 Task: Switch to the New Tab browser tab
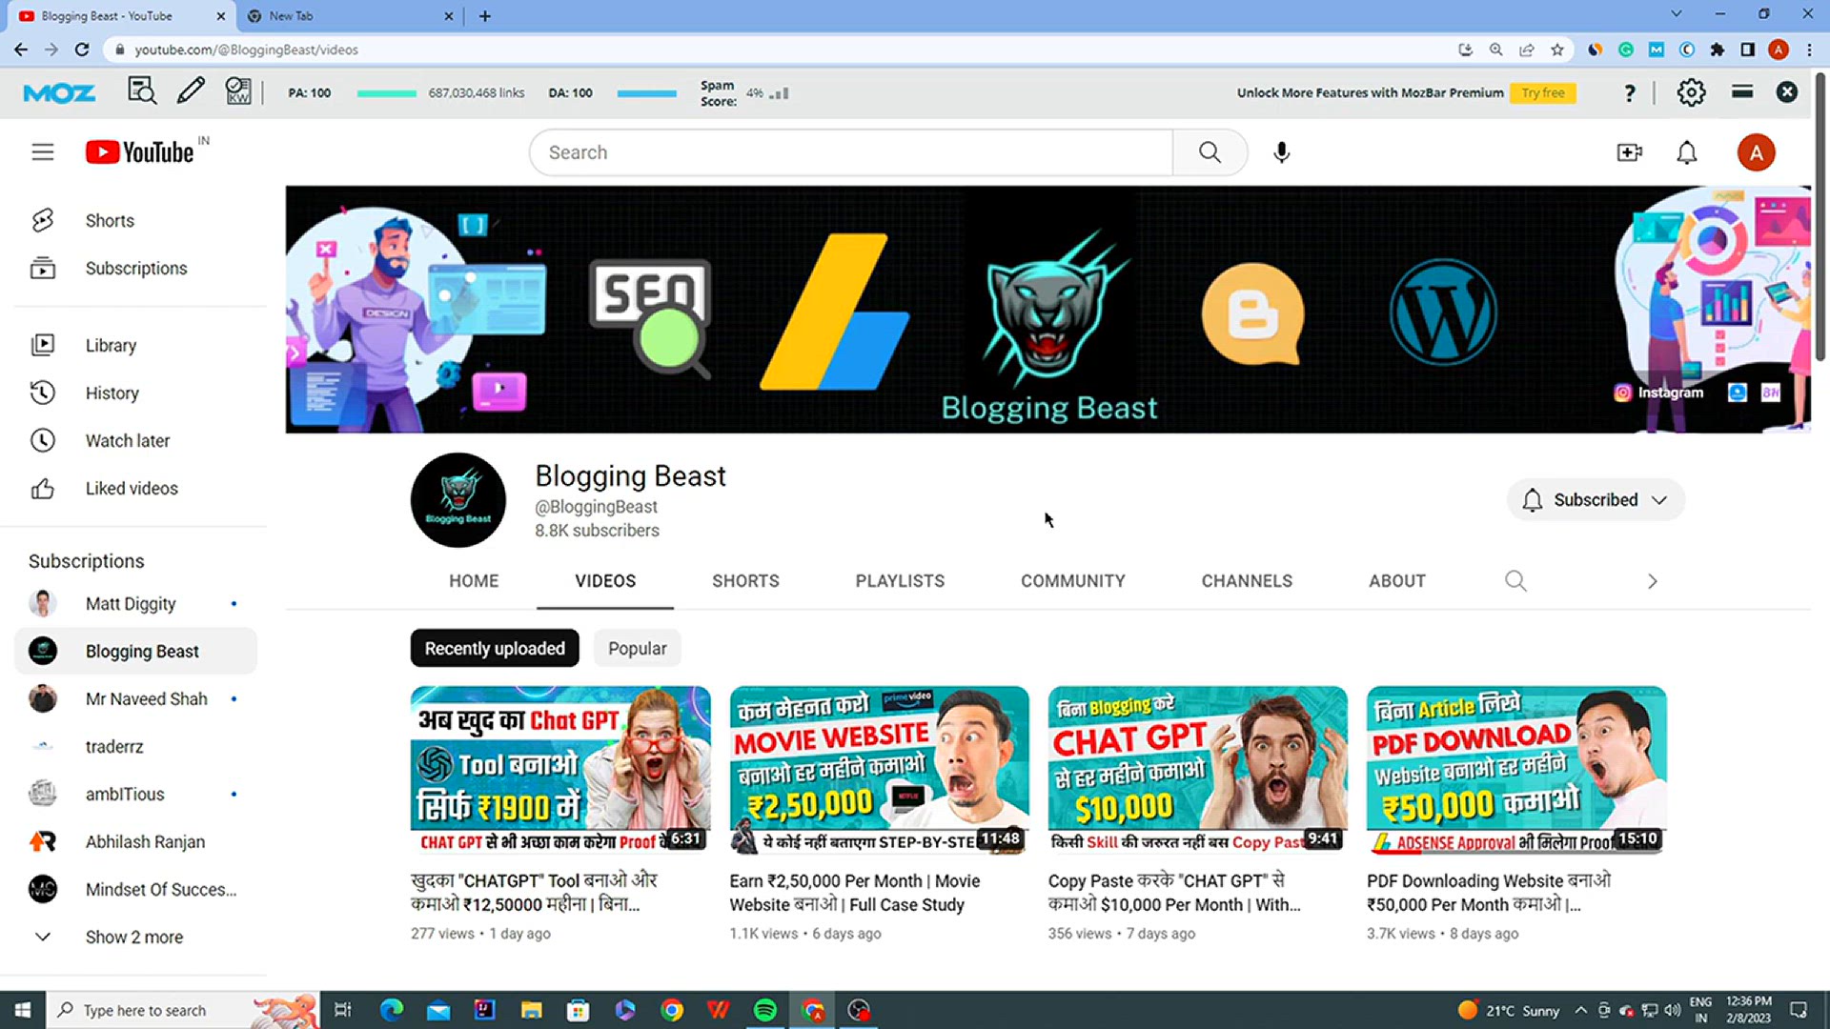[x=348, y=15]
